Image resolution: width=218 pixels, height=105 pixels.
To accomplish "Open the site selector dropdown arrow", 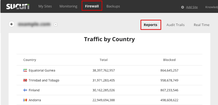I will (56, 25).
